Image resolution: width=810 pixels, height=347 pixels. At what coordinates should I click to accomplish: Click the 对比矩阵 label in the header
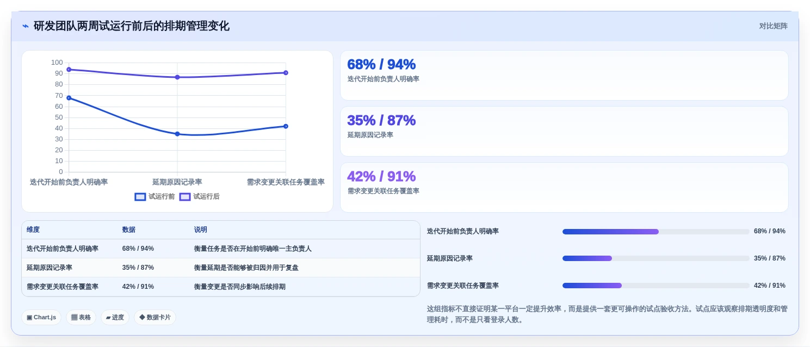point(773,26)
